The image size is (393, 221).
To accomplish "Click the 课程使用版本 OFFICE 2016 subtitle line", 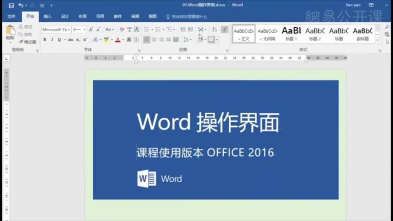I will 205,153.
